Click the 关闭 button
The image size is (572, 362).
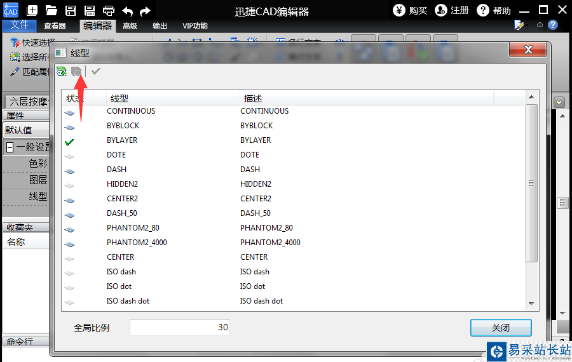(501, 328)
